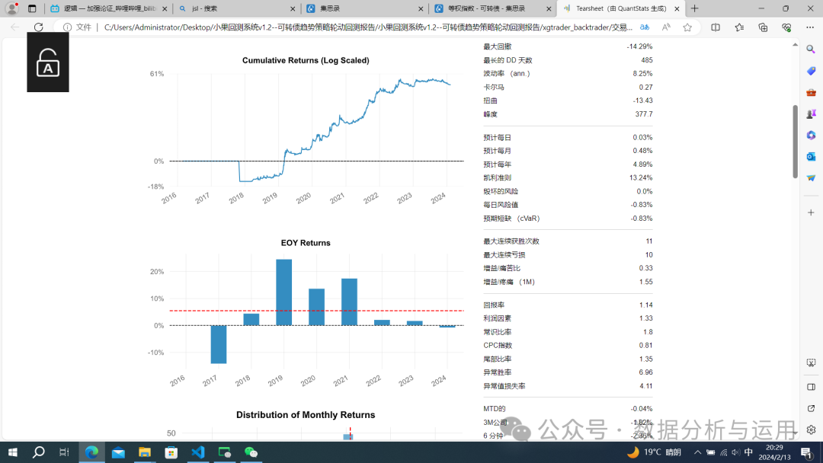823x463 pixels.
Task: Open the sidebar search icon
Action: 811,49
